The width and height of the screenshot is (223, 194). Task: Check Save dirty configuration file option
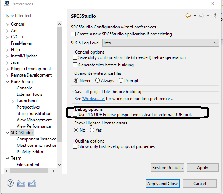pos(75,57)
